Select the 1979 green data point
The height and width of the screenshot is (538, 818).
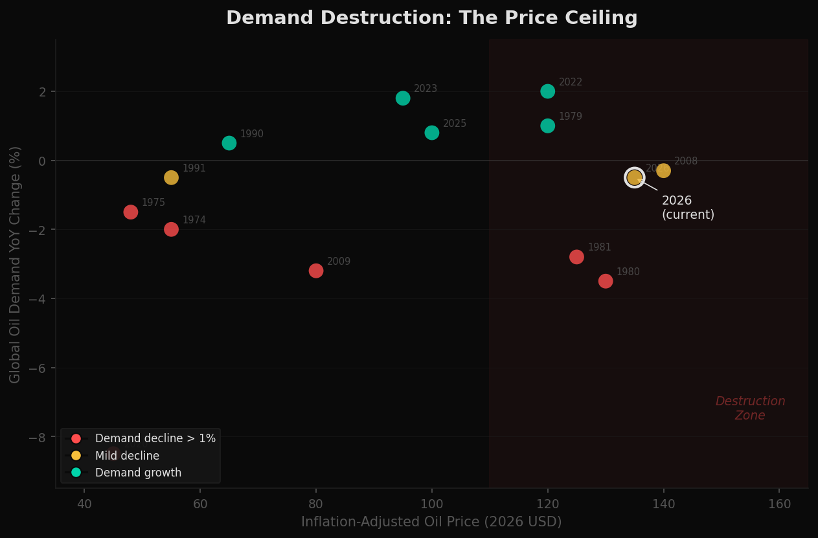pos(547,125)
